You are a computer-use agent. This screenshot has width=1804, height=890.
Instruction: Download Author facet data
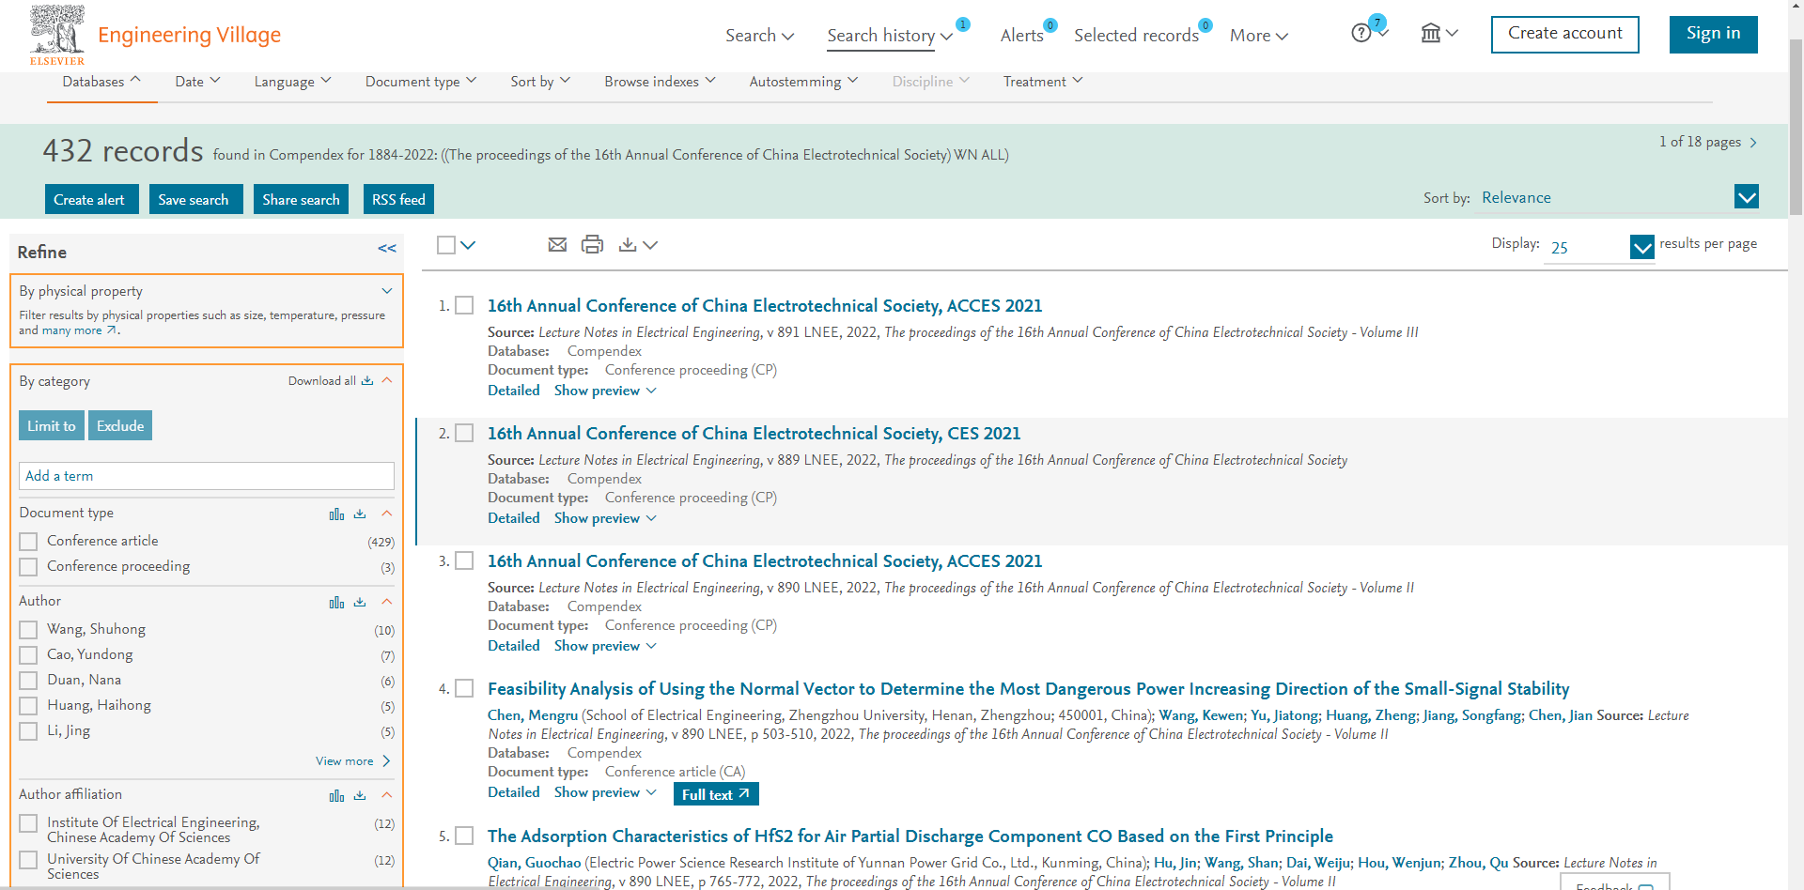click(x=360, y=602)
